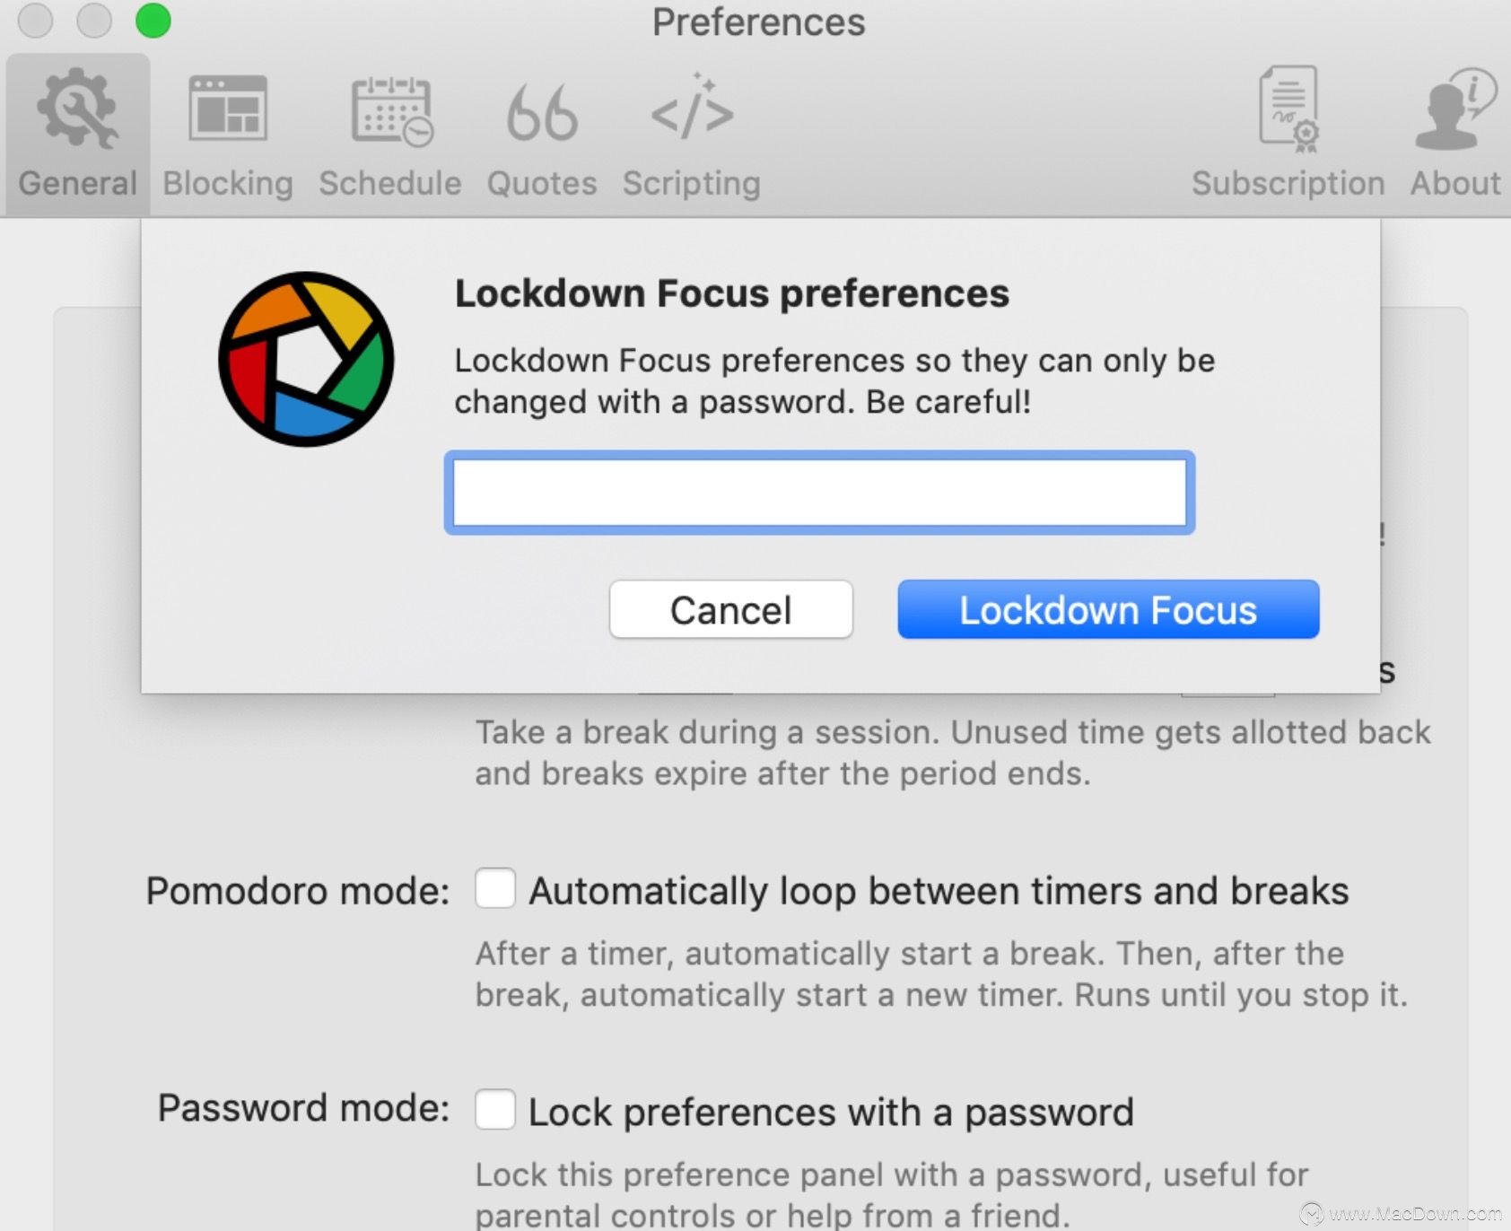Click the green zoom window button
Screen dimensions: 1511x1231
(x=153, y=21)
